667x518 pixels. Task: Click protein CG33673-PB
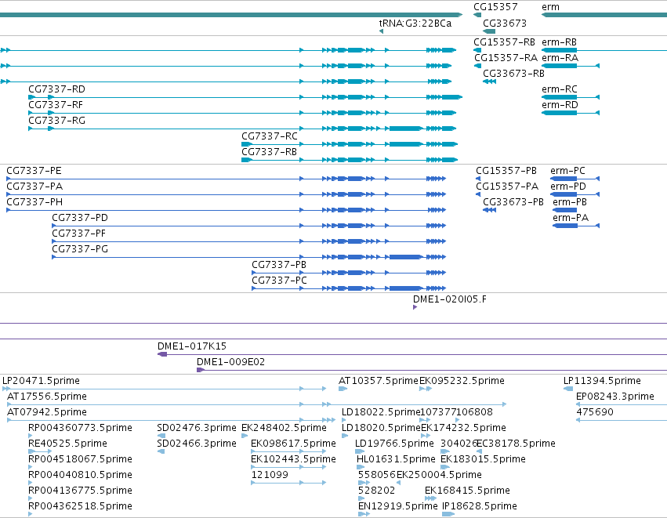(513, 202)
